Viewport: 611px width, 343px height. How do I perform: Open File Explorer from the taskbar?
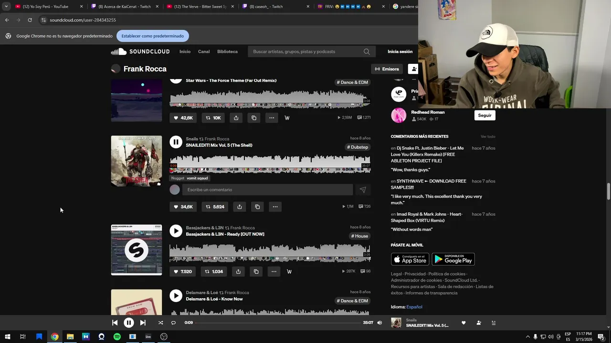[x=70, y=337]
